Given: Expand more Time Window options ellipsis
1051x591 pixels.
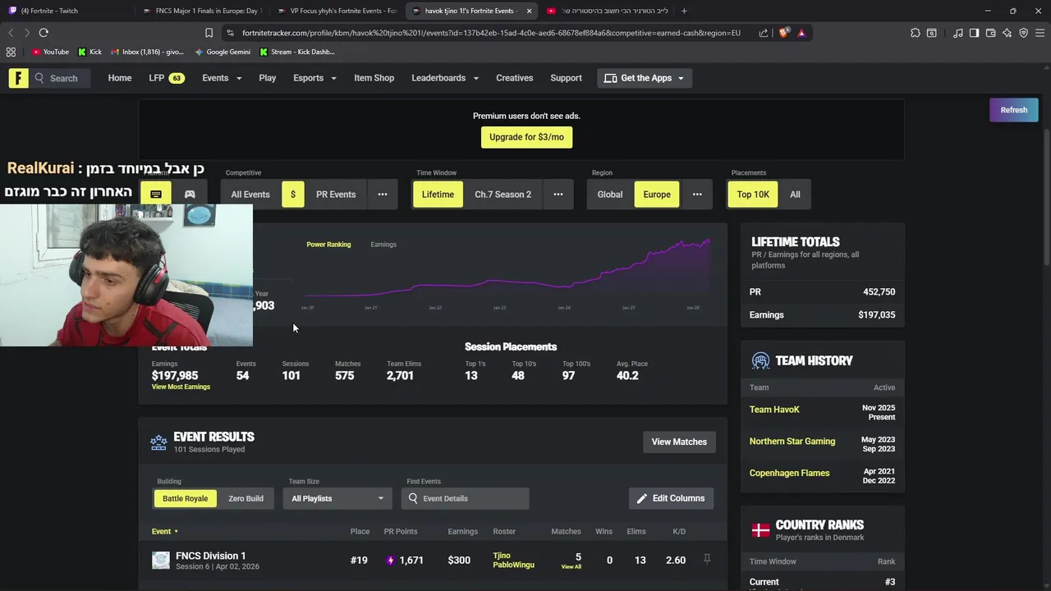Looking at the screenshot, I should point(558,195).
